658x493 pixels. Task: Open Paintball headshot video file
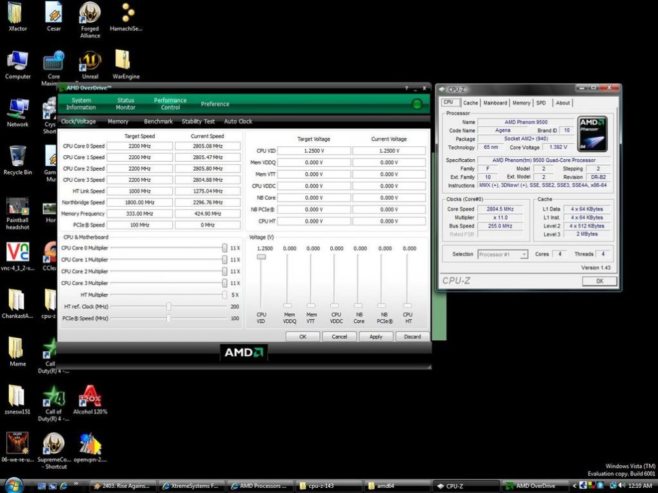pyautogui.click(x=17, y=214)
